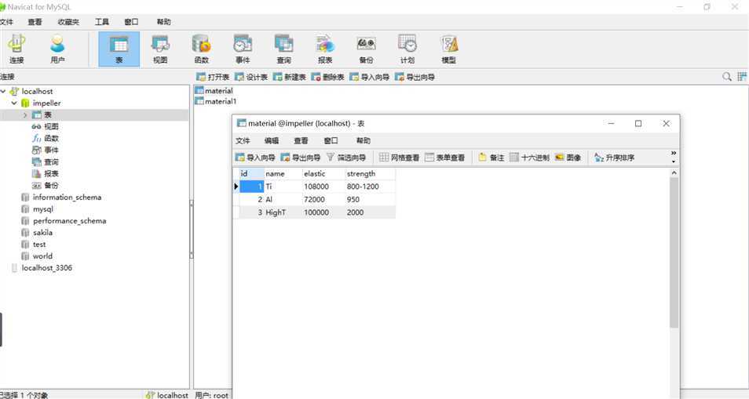Select the test database
Image resolution: width=749 pixels, height=399 pixels.
click(x=34, y=244)
